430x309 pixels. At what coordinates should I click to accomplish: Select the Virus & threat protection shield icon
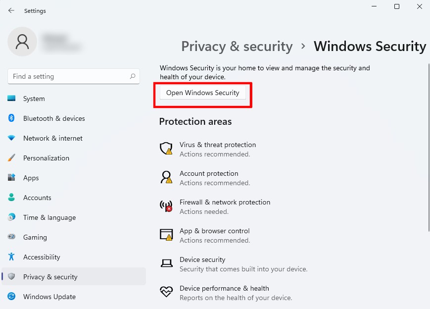point(166,148)
